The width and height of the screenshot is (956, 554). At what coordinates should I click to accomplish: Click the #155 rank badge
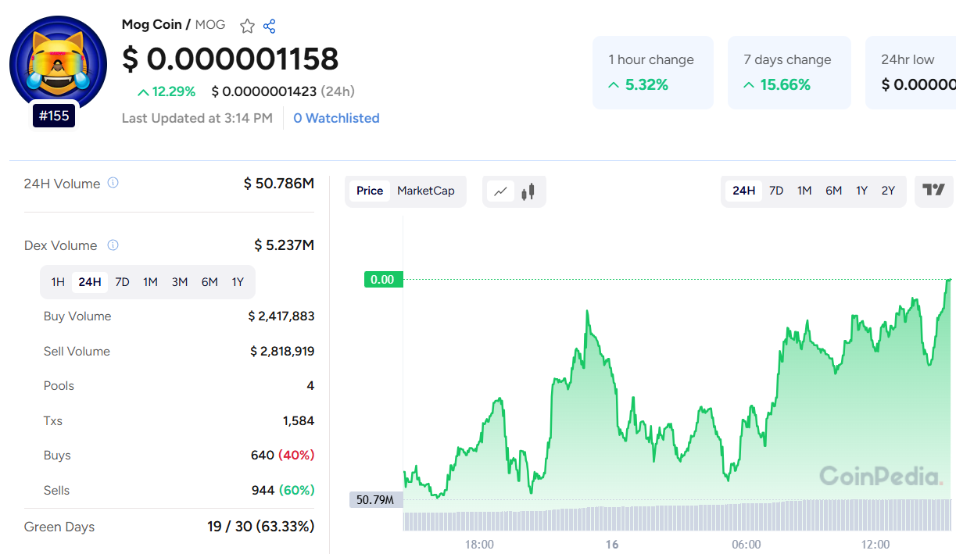[x=54, y=116]
